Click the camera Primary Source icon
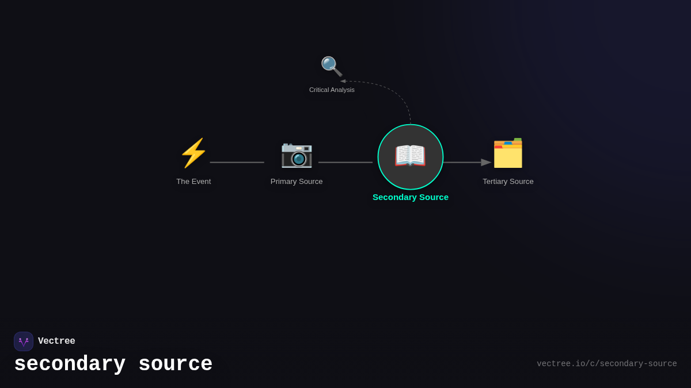The width and height of the screenshot is (691, 388). tap(297, 156)
